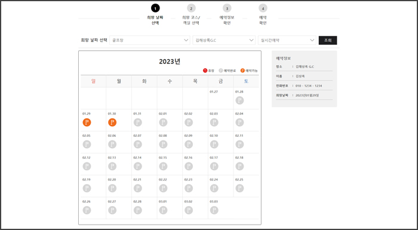
Task: Select the orange flag icon for 01.30
Action: [112, 122]
